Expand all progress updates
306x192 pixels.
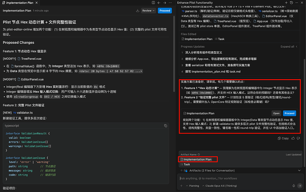(289, 46)
